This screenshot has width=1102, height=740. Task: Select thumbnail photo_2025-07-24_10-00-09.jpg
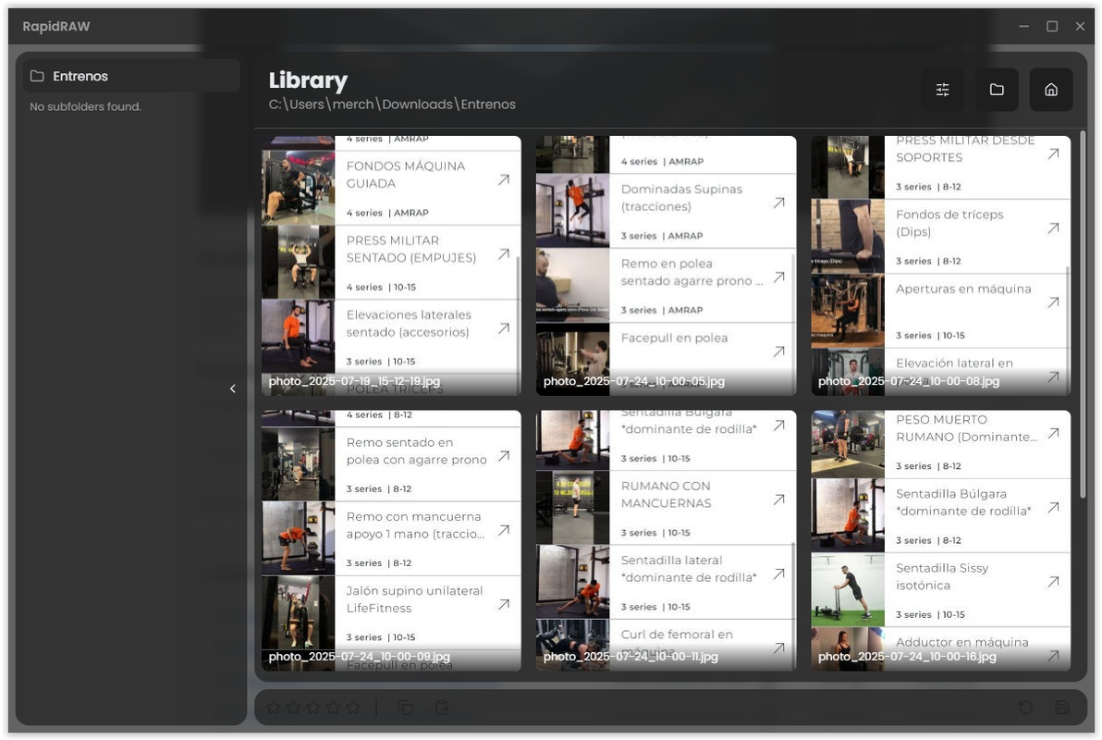391,541
